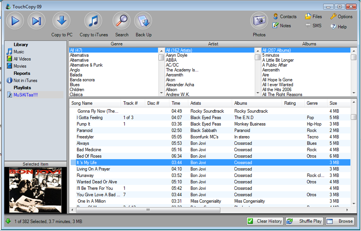Sort by the Disc # column header

(157, 103)
